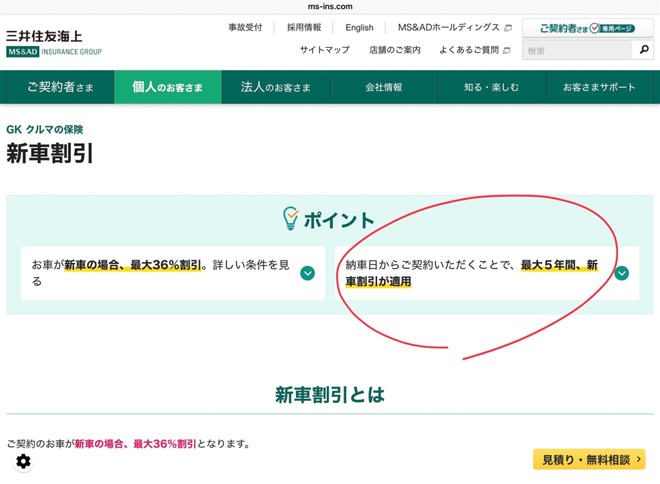Click the 新車の場合、最大36%割引 highlighted text
The width and height of the screenshot is (660, 484).
(133, 265)
